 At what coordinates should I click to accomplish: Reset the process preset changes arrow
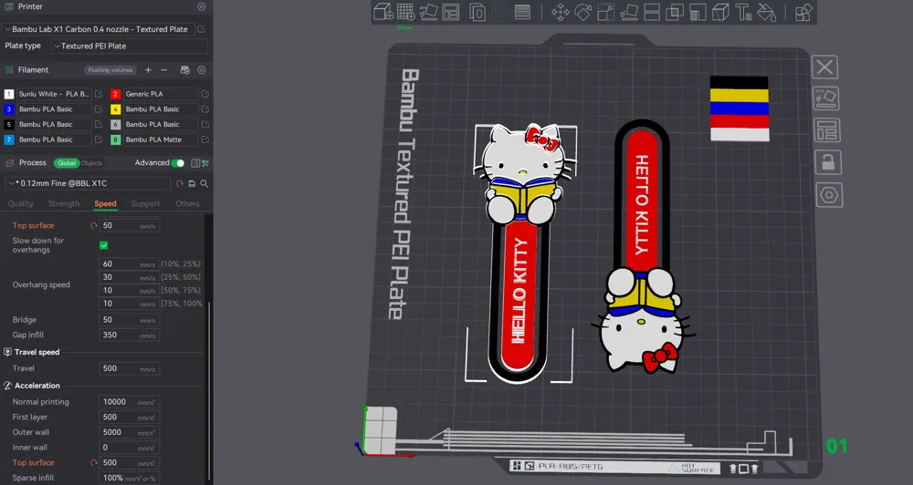pyautogui.click(x=179, y=183)
